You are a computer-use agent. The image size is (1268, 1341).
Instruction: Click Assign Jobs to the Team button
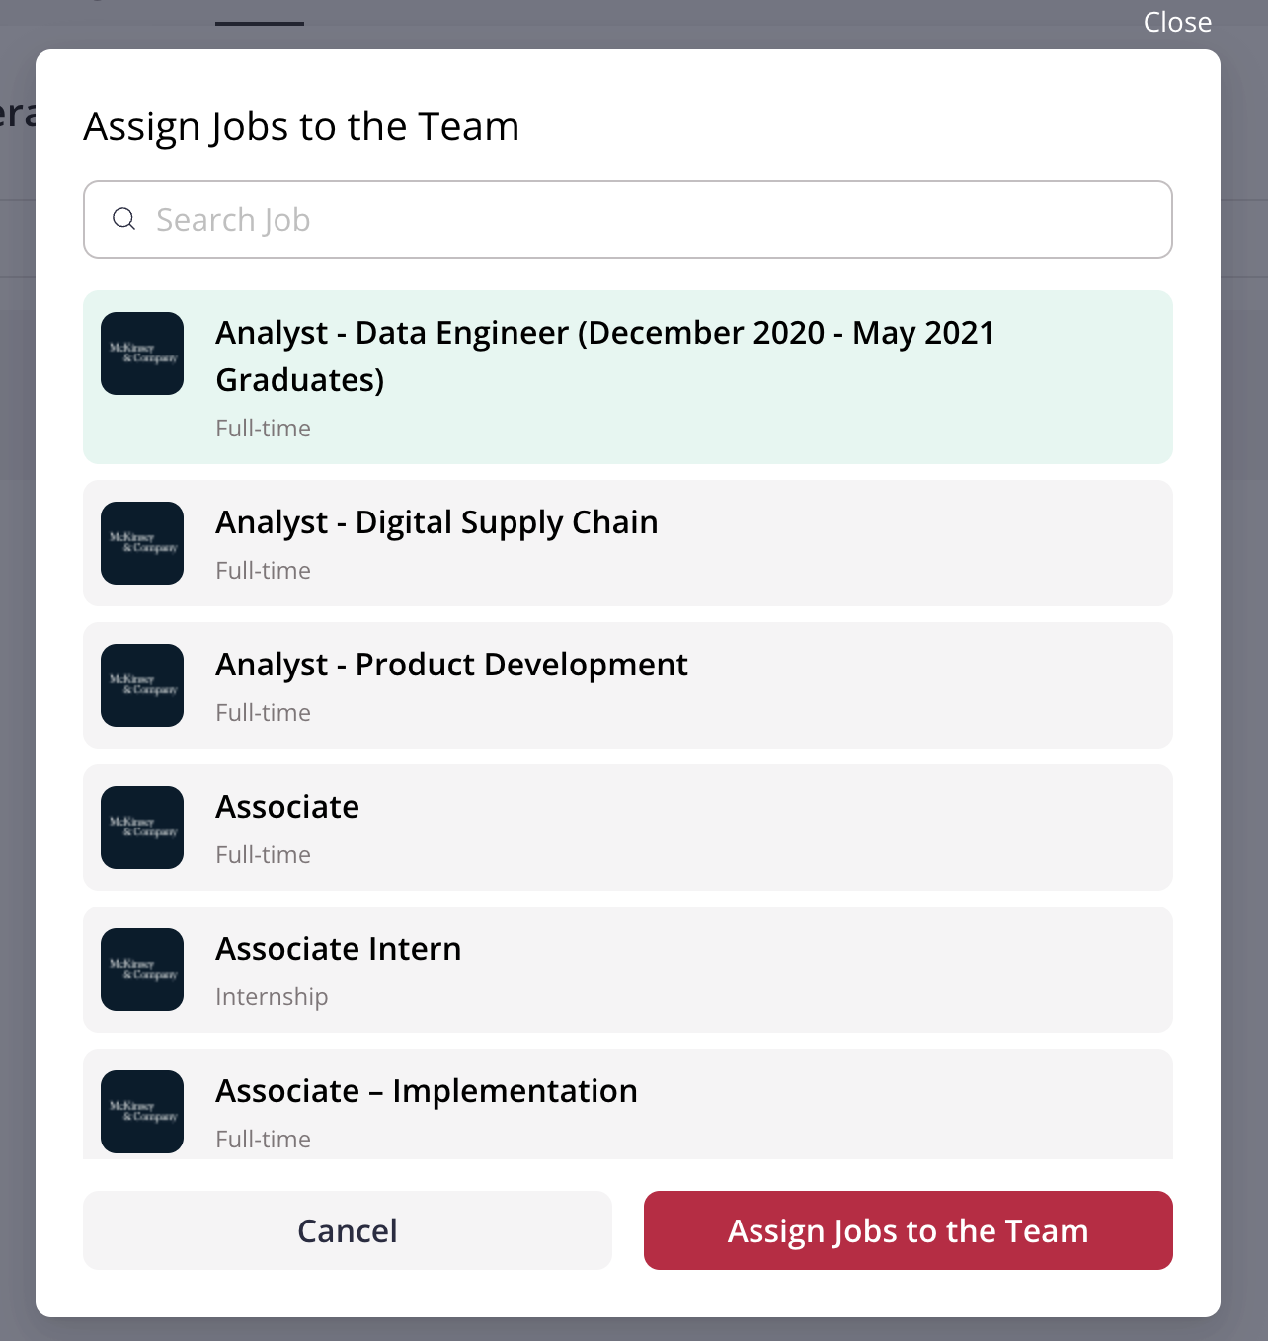(x=909, y=1230)
